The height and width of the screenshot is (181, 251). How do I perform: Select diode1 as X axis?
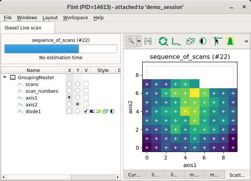[x=69, y=111]
